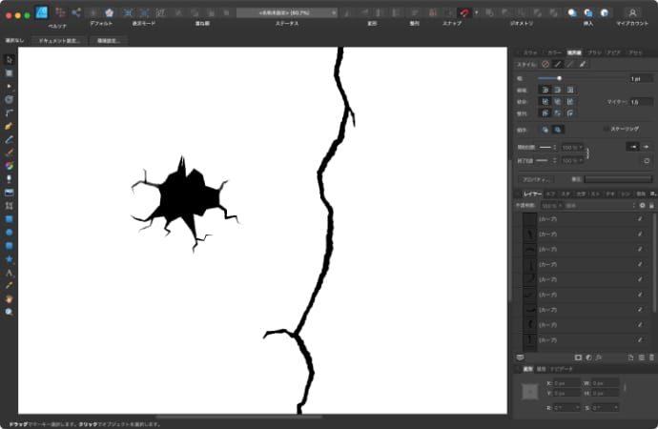Image resolution: width=658 pixels, height=429 pixels.
Task: Enable the スケーリング scale-with-object checkbox
Action: pyautogui.click(x=606, y=127)
